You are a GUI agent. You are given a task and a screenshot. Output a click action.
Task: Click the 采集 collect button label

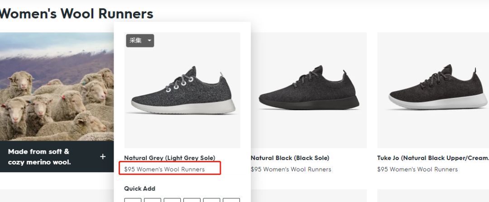pos(135,41)
